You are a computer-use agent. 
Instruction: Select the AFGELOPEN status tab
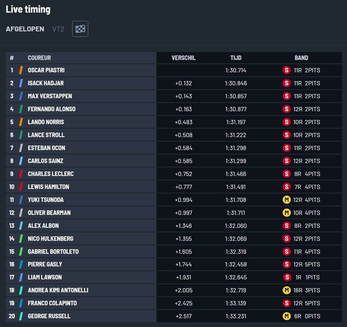click(x=25, y=29)
